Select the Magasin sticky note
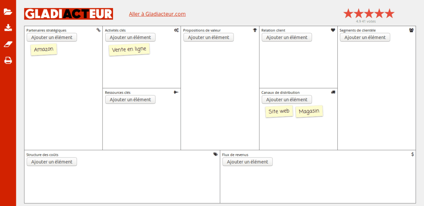 click(309, 111)
